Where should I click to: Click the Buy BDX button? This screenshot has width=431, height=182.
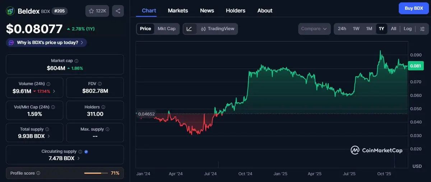[x=413, y=8]
